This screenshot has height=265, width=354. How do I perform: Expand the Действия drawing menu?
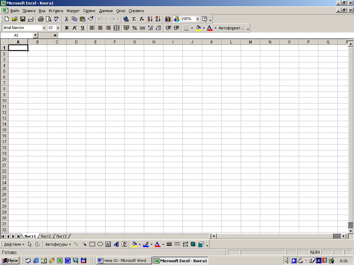[x=14, y=244]
